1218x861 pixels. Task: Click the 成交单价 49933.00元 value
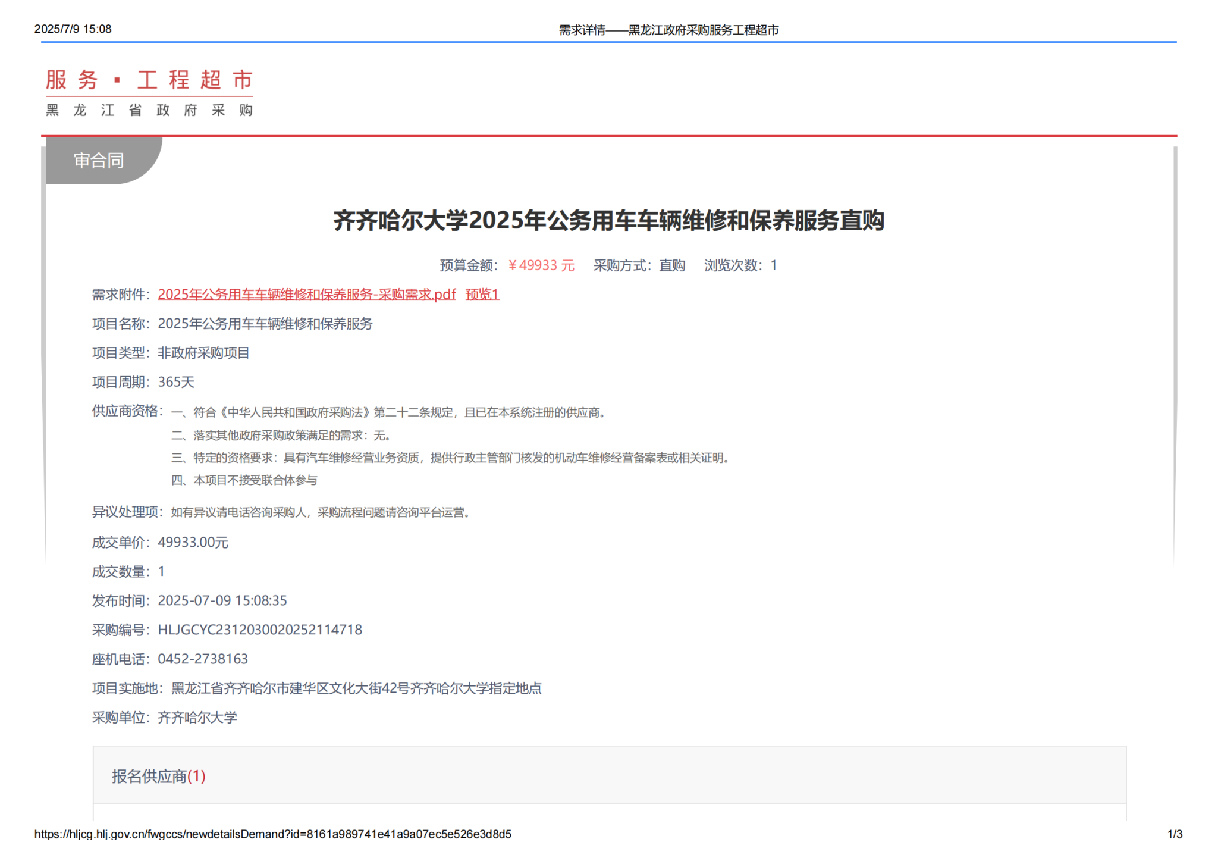click(x=193, y=542)
